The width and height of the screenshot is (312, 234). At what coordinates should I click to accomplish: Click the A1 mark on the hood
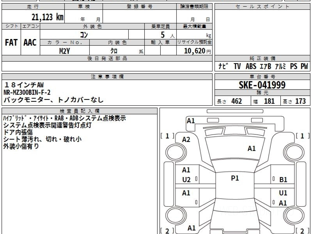click(x=251, y=148)
